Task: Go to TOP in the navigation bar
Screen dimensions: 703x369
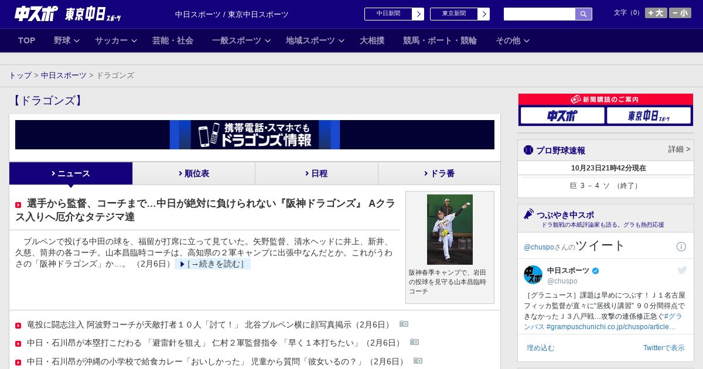Action: [x=27, y=40]
